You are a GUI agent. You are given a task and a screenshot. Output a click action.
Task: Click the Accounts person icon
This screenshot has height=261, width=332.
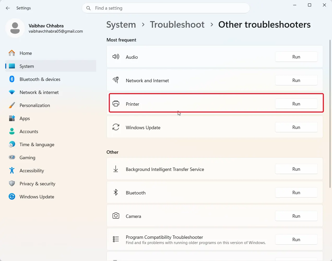tap(12, 131)
